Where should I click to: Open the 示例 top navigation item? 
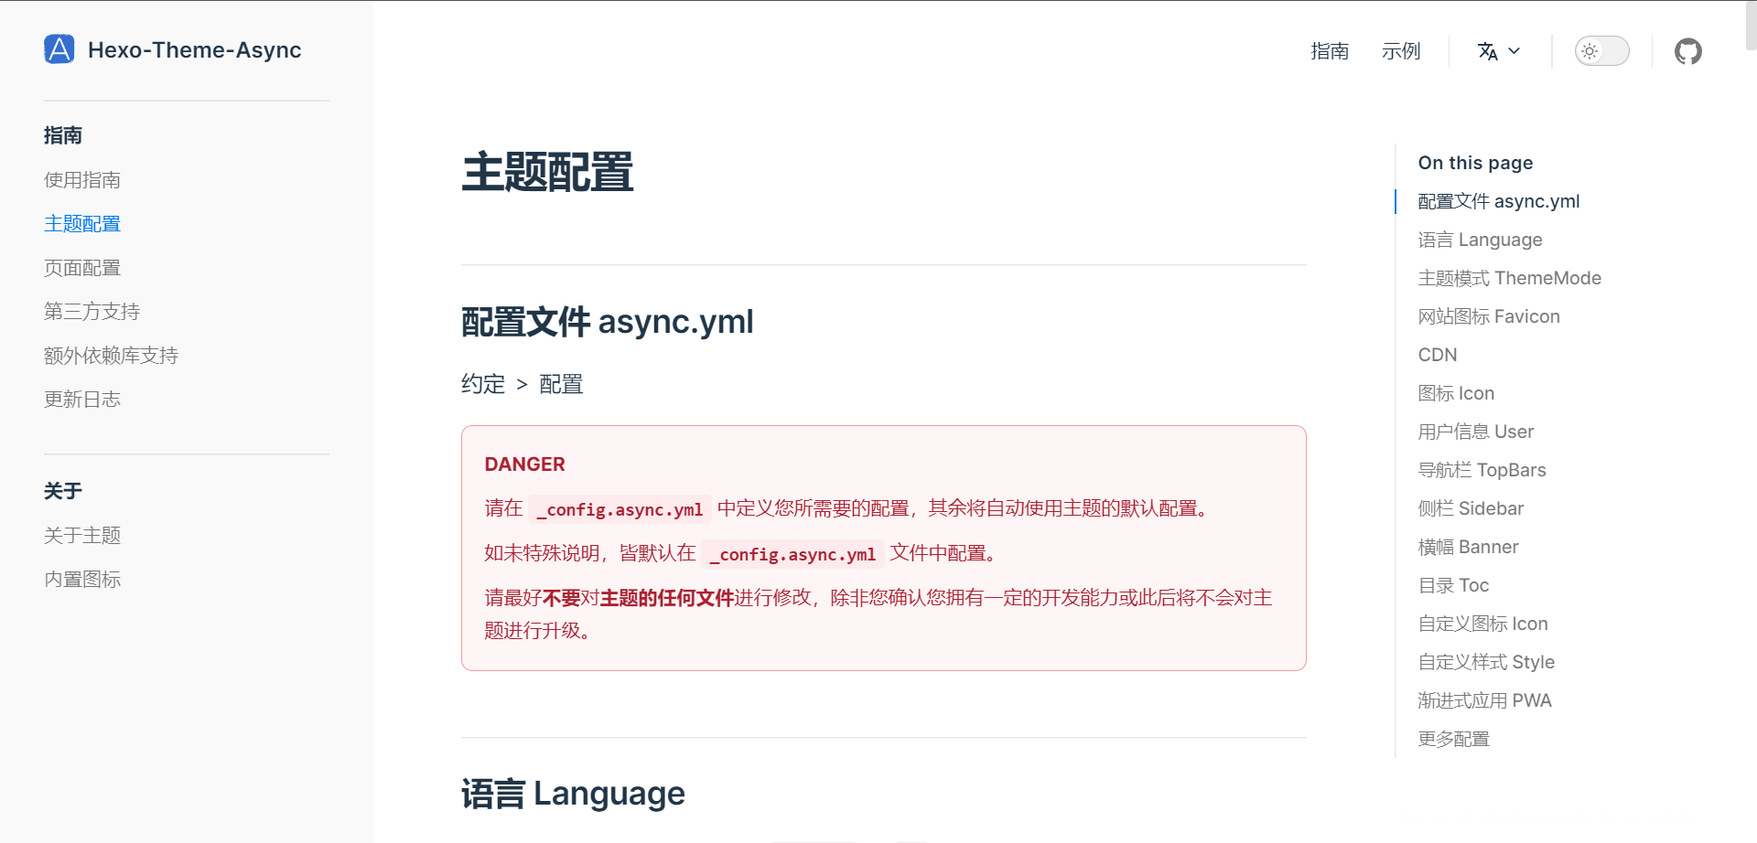click(x=1401, y=51)
